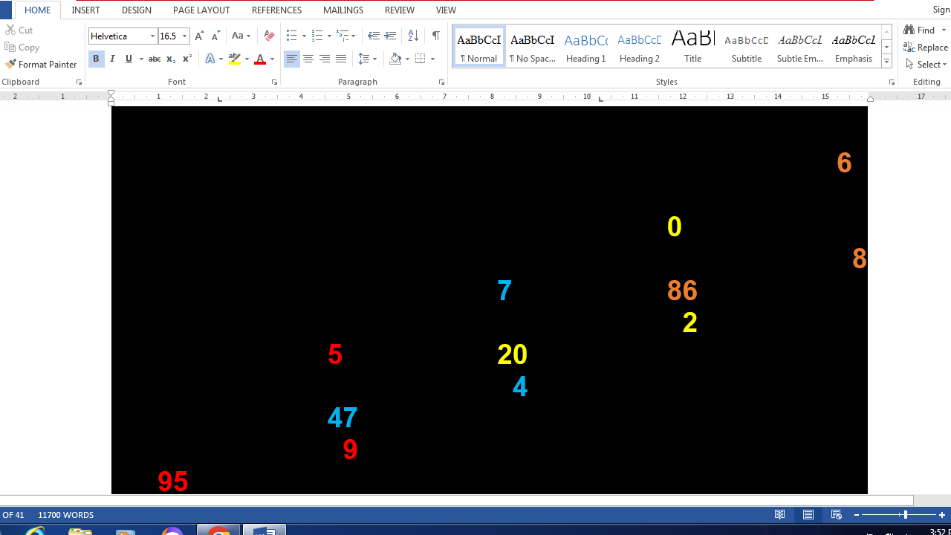Click zoom out minus button
This screenshot has width=951, height=535.
pyautogui.click(x=857, y=515)
